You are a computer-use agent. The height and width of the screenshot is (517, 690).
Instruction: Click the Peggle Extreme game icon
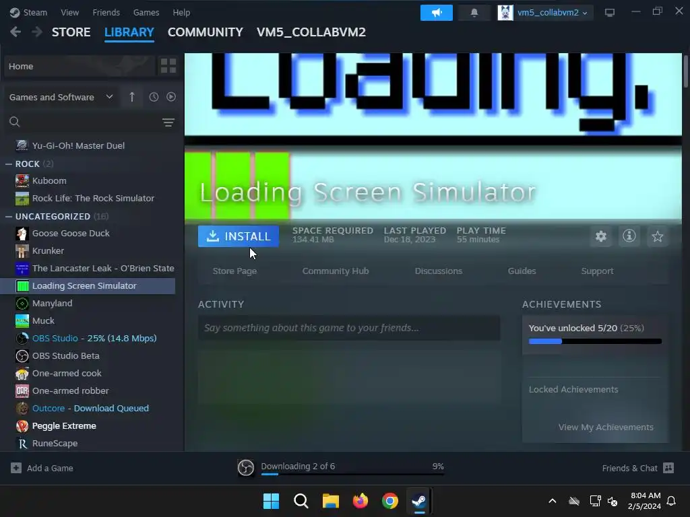point(22,426)
